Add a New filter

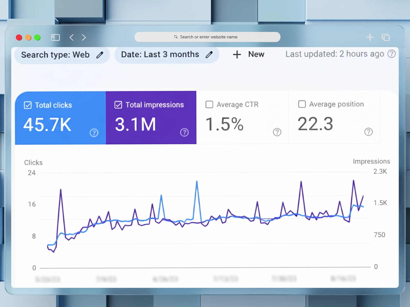pyautogui.click(x=249, y=54)
